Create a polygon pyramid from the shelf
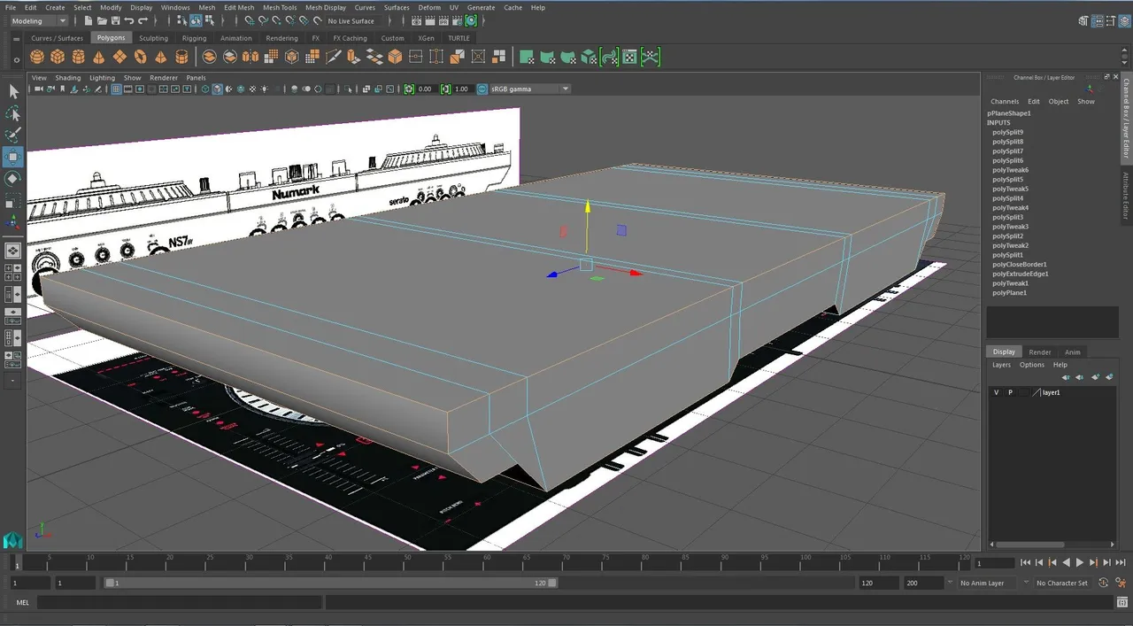 click(x=160, y=57)
